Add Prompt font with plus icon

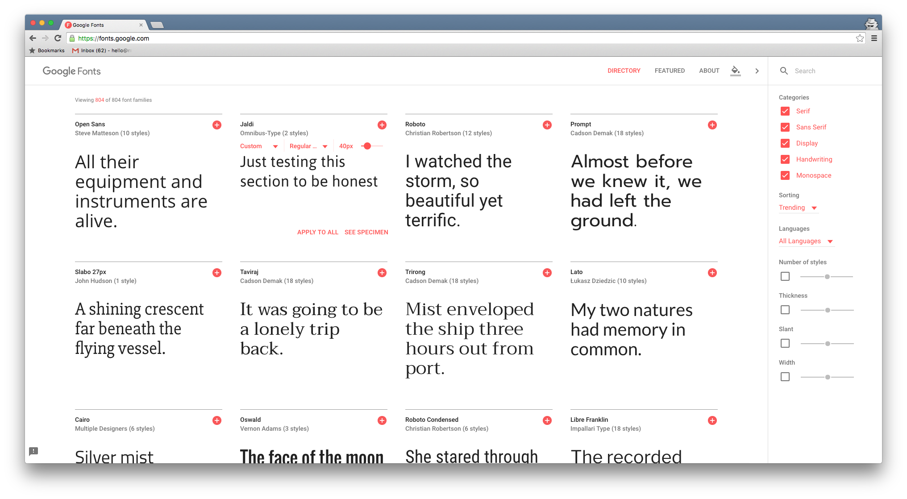click(x=712, y=125)
